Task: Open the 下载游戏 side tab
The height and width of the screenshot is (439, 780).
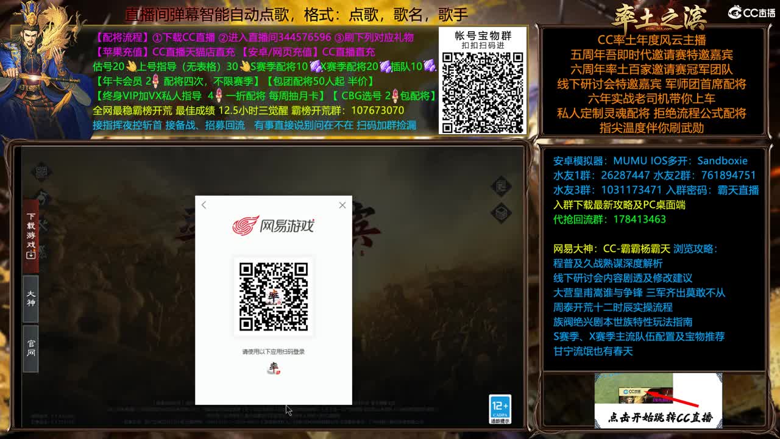Action: [x=31, y=235]
